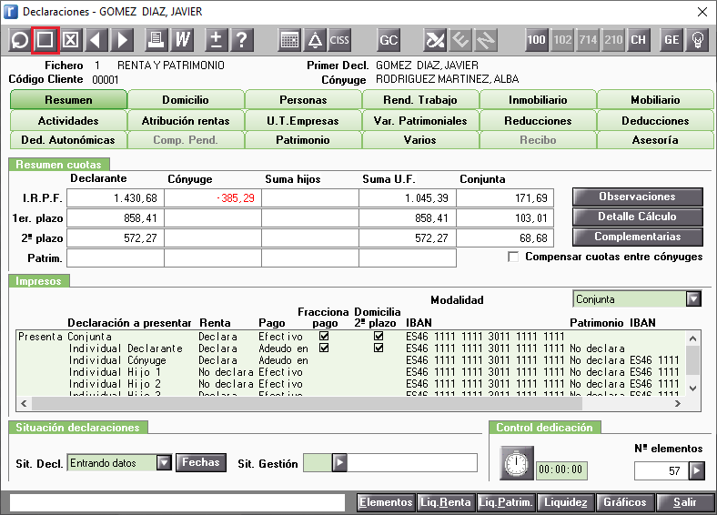Open the Gráficos button
717x515 pixels.
[624, 502]
